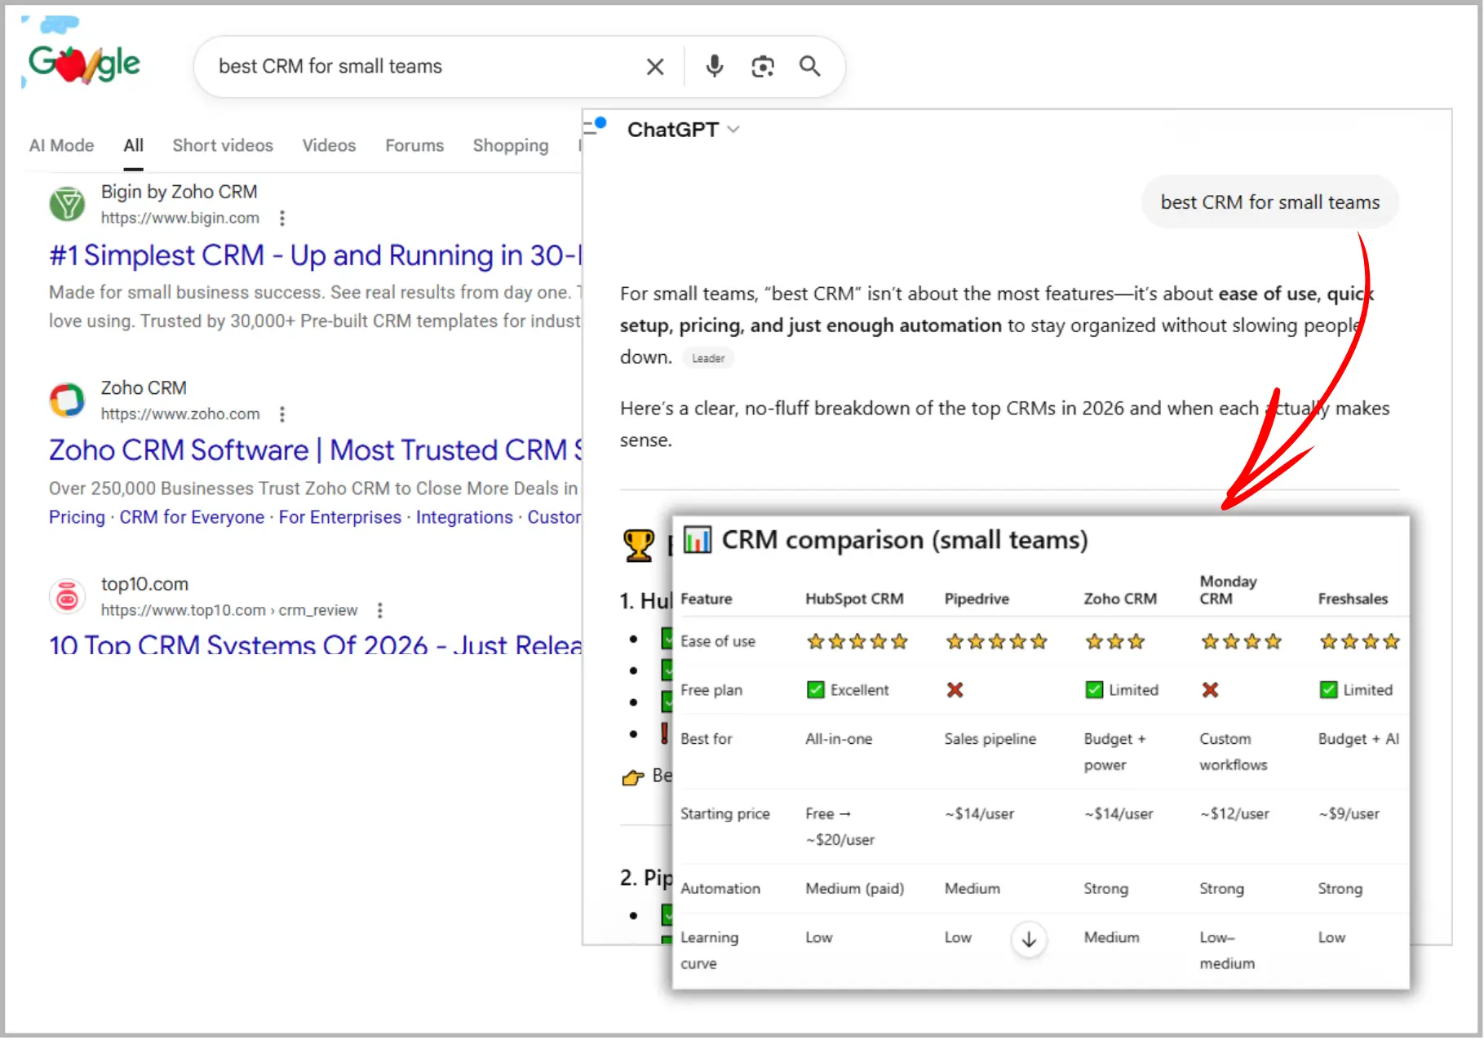Click the 'CRM comparison (small teams)' heading
Screen dimensions: 1484x1040
tap(905, 540)
